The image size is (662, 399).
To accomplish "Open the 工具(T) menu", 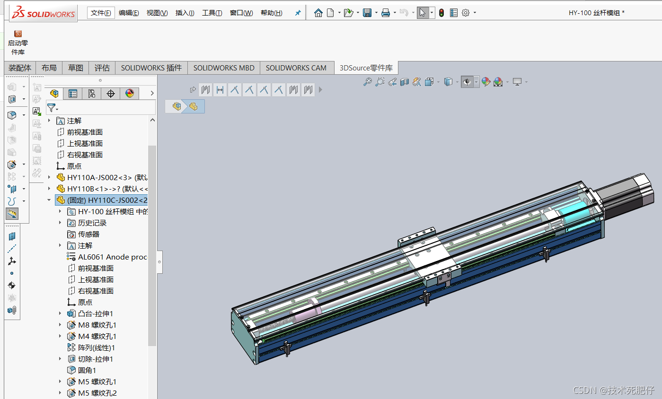I will point(212,13).
